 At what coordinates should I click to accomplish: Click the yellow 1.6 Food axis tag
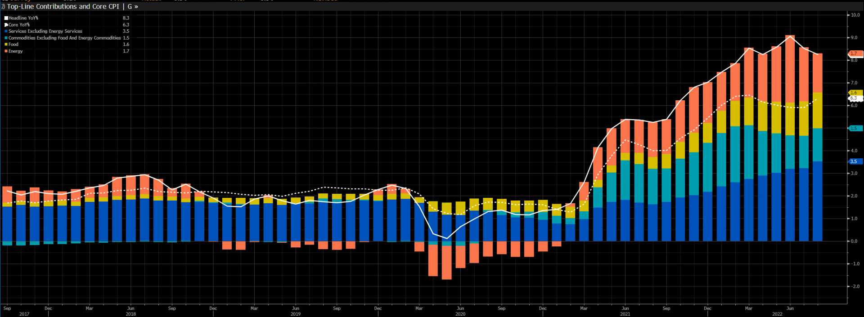tap(854, 93)
